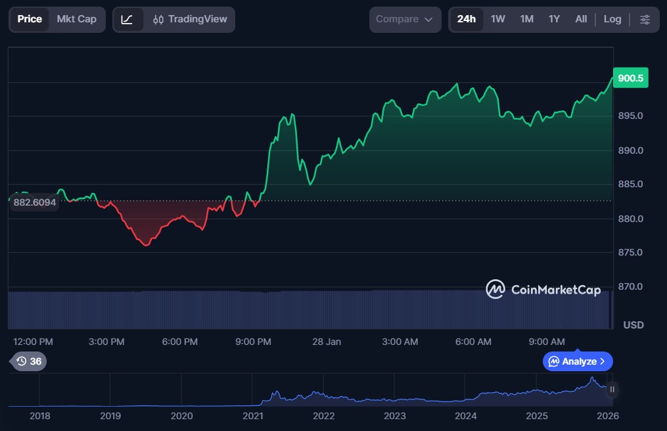Choose the 1M time range
This screenshot has height=431, width=667.
(x=526, y=20)
